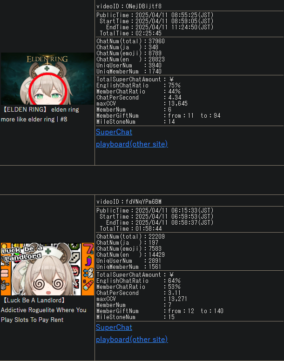
Task: Click the Addictive Roguelite stream title text
Action: [44, 310]
